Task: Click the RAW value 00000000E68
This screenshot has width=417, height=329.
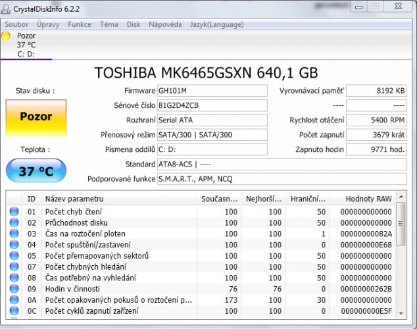Action: tap(366, 245)
